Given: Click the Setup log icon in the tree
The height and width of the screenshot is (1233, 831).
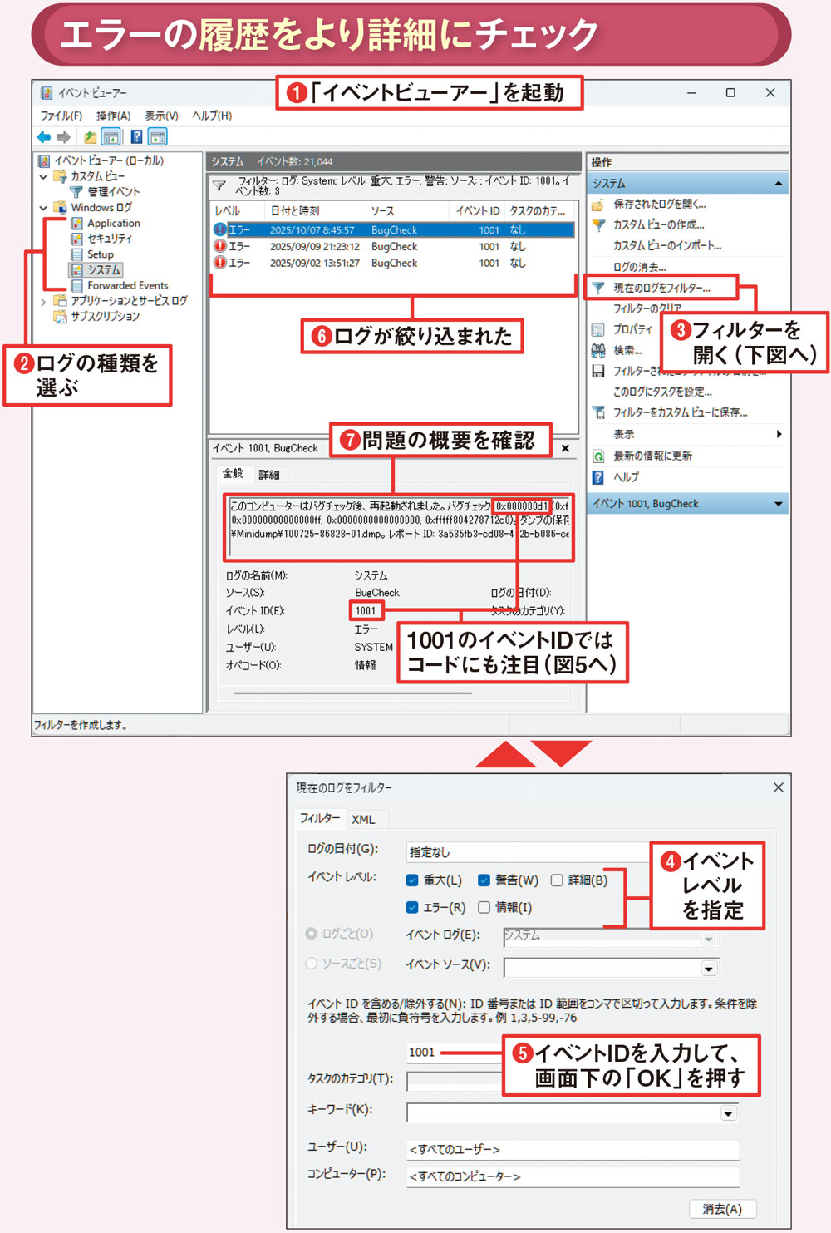Looking at the screenshot, I should [76, 254].
